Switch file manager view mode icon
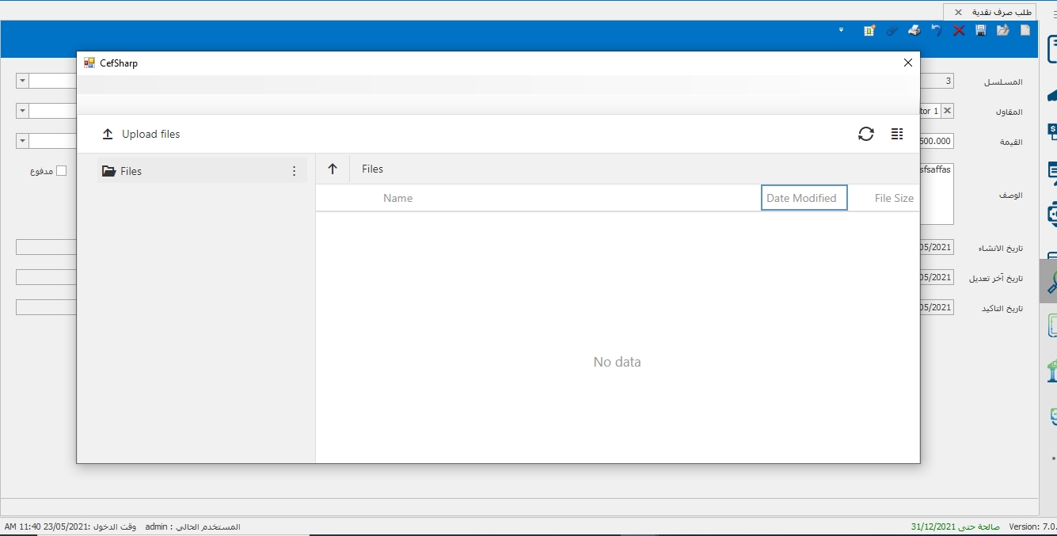 (x=897, y=135)
